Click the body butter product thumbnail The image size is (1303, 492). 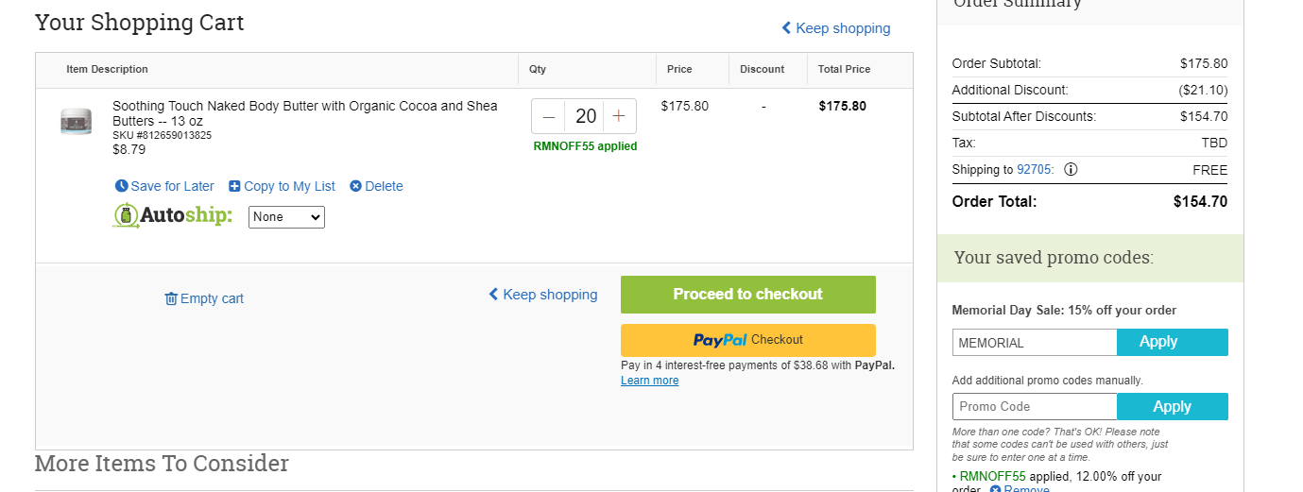(x=76, y=121)
